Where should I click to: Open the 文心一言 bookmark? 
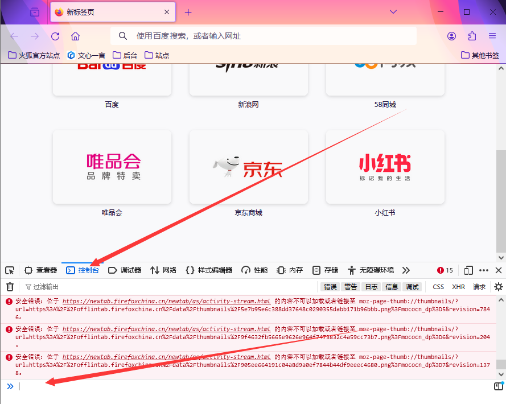(x=86, y=55)
